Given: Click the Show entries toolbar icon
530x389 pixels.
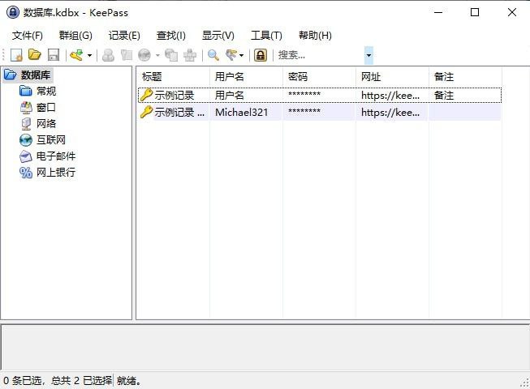Looking at the screenshot, I should click(231, 55).
